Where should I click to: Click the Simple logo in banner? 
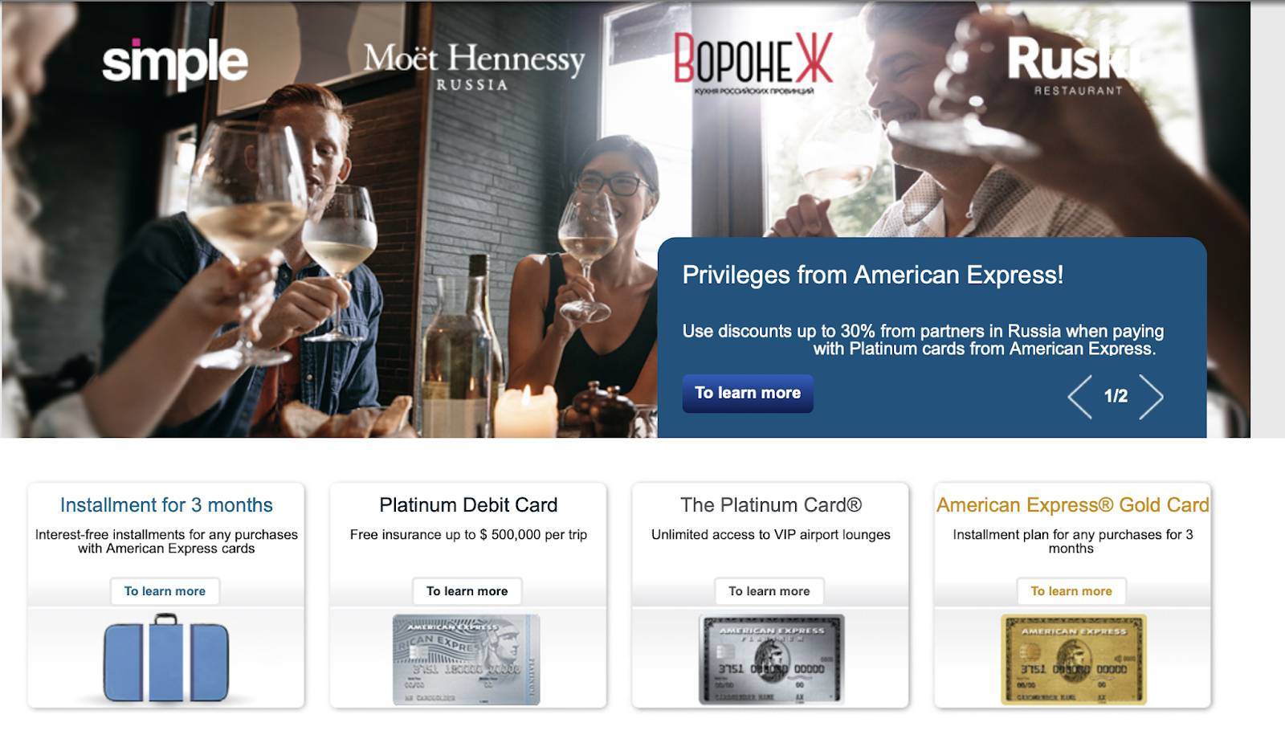click(x=175, y=63)
